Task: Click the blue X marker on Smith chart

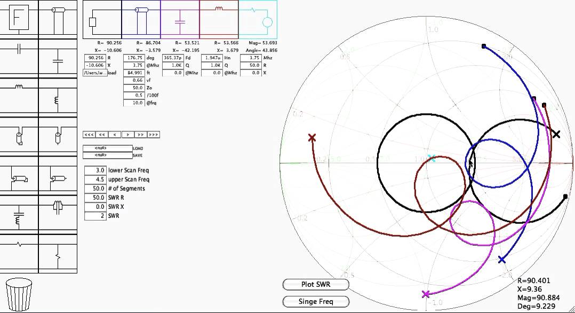Action: coord(502,260)
